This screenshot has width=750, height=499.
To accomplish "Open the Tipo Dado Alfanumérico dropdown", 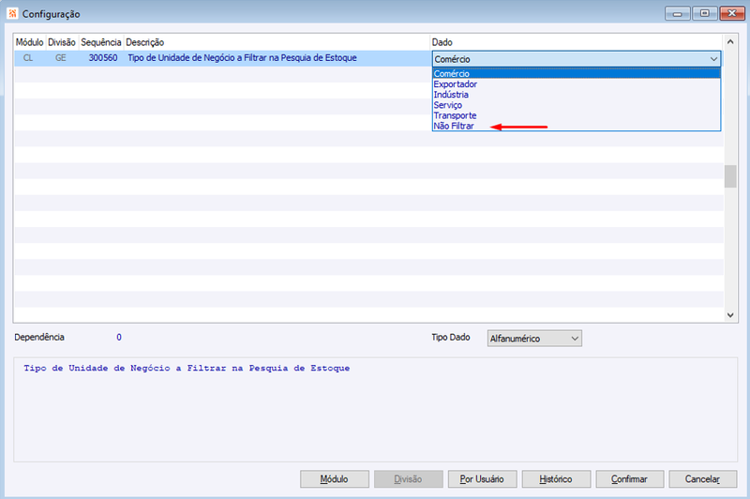I will click(x=534, y=339).
